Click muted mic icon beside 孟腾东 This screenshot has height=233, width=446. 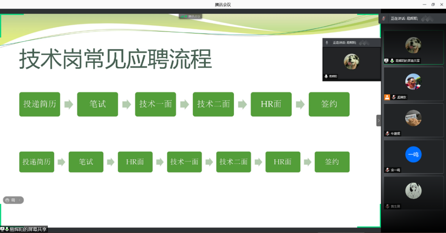[394, 97]
